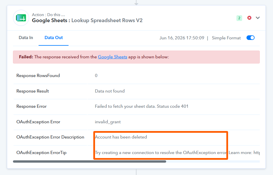Click the green badge showing 2
The width and height of the screenshot is (273, 175).
[x=239, y=18]
